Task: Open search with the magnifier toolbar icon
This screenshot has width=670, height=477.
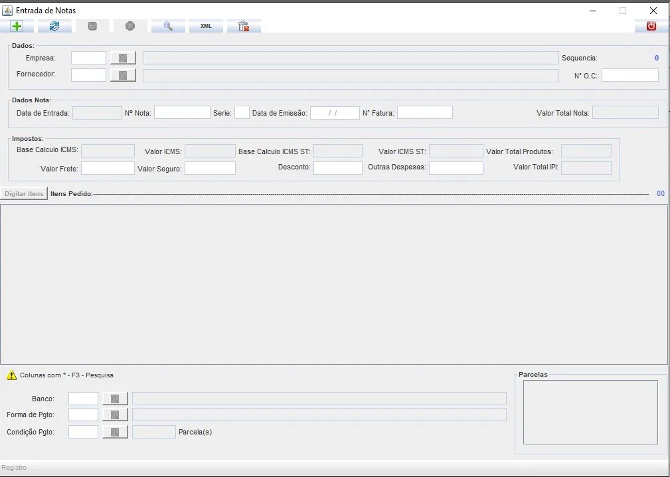Action: [168, 26]
